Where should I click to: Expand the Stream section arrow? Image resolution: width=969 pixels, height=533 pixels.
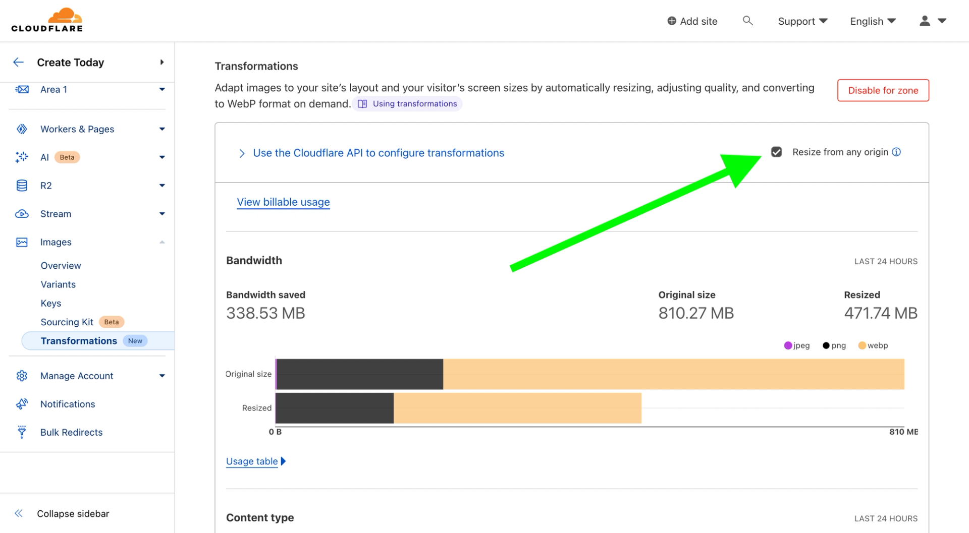(x=162, y=214)
